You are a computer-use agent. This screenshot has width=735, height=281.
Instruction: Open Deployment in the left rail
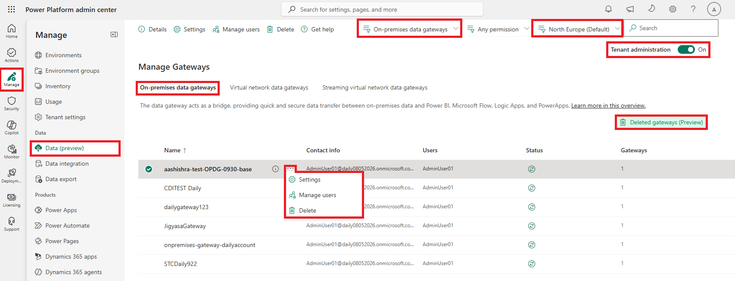12,176
